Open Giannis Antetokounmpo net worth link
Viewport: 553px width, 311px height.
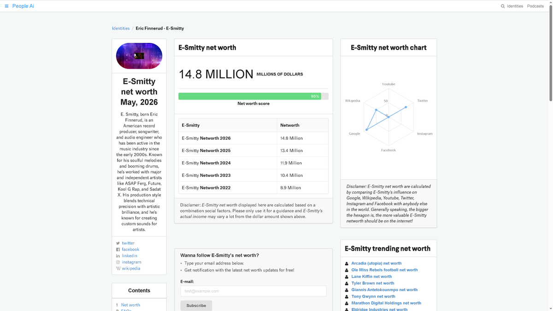tap(384, 290)
